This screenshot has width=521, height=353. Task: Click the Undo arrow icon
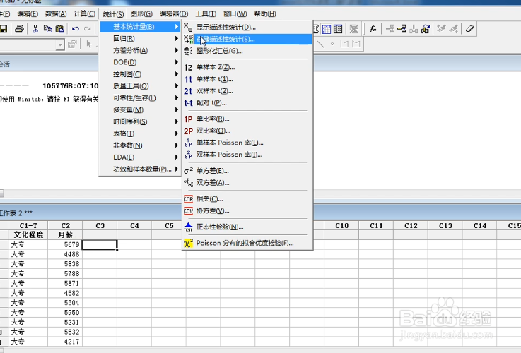point(76,29)
